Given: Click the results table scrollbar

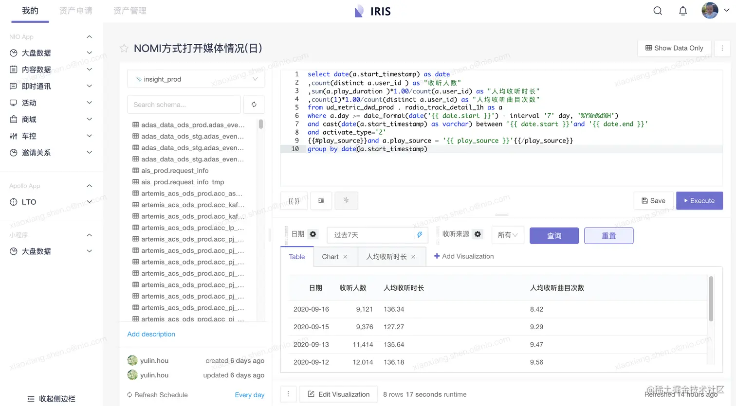Looking at the screenshot, I should [711, 299].
